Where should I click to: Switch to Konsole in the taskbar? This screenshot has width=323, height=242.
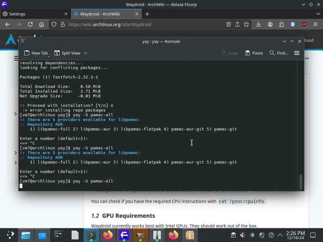click(x=91, y=235)
